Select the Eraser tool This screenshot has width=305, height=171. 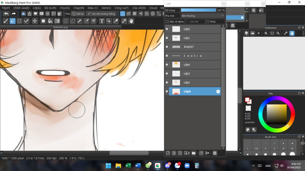click(x=13, y=21)
